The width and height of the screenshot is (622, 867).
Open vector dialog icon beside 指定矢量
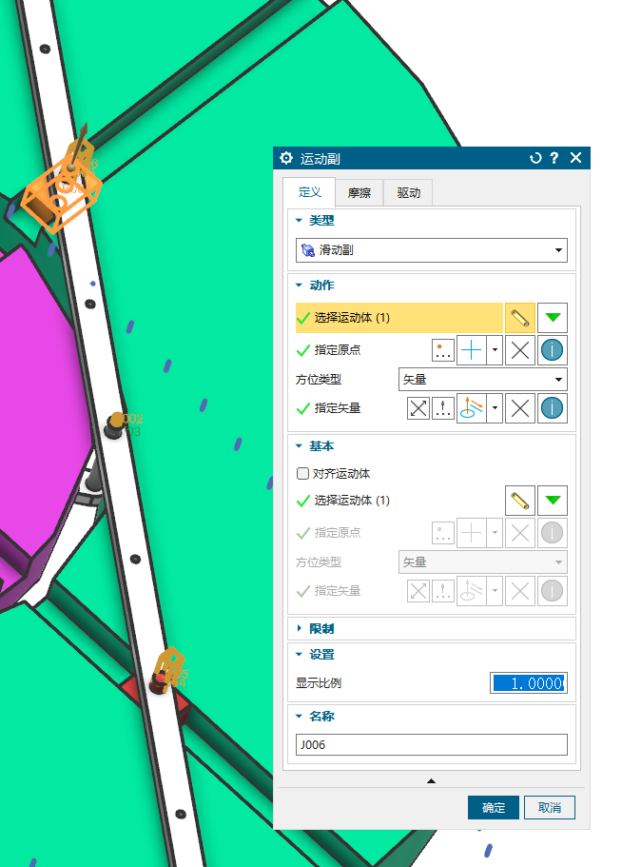[x=443, y=409]
